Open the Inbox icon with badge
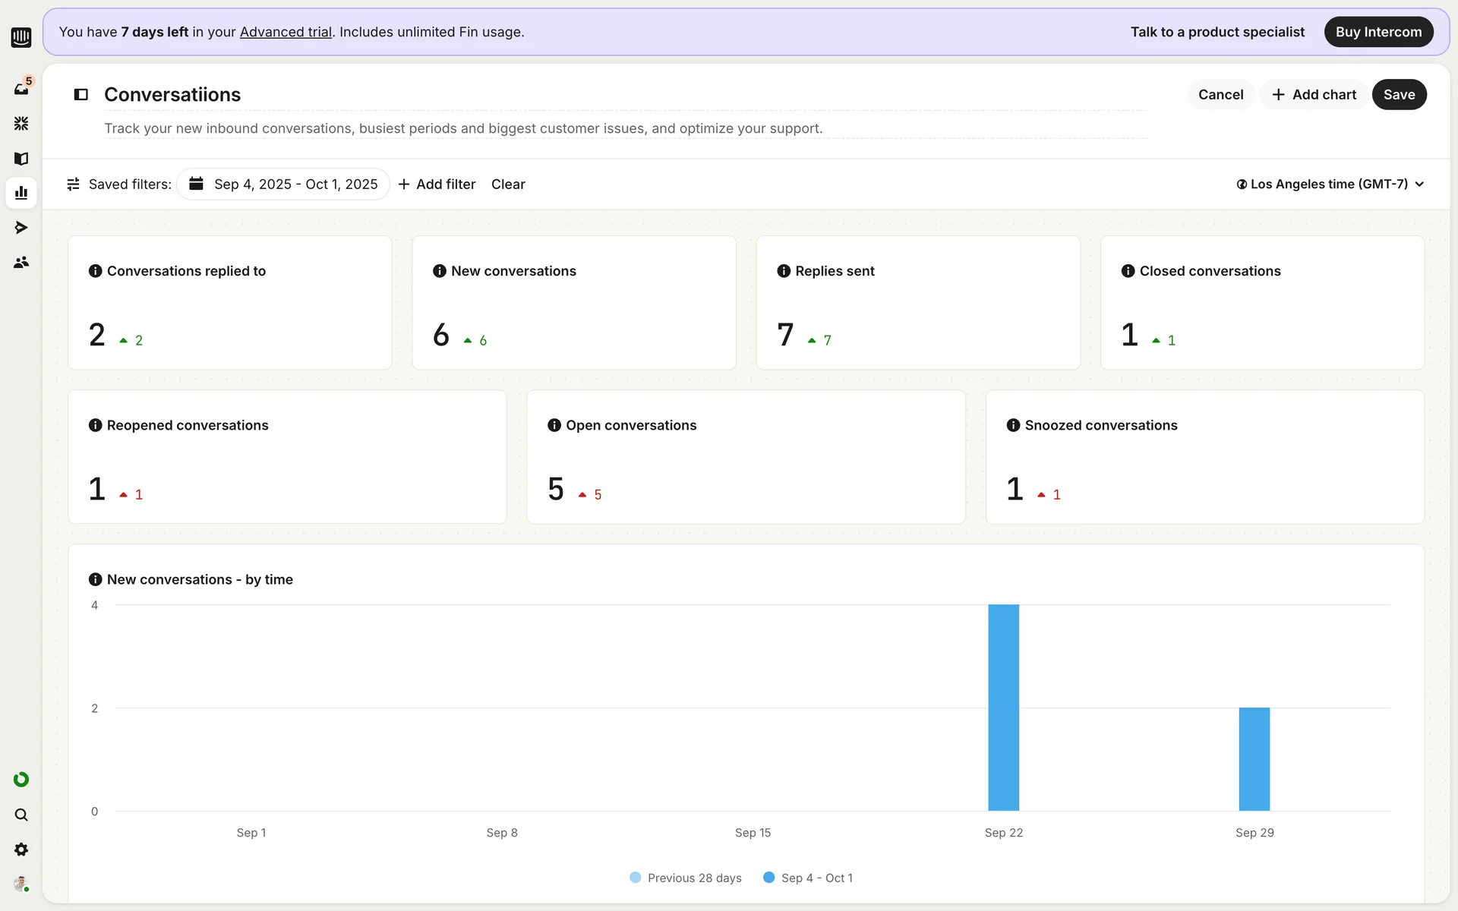This screenshot has height=911, width=1458. (21, 88)
